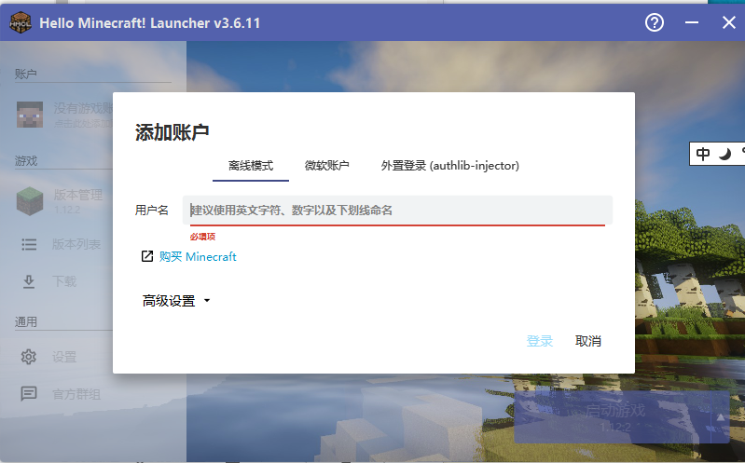Image resolution: width=745 pixels, height=463 pixels.
Task: Toggle the 中 input language indicator
Action: click(703, 154)
